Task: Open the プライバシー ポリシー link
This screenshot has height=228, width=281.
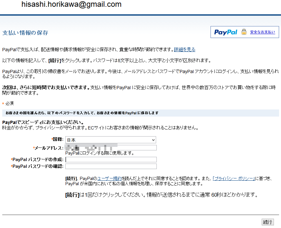Action: 234,178
